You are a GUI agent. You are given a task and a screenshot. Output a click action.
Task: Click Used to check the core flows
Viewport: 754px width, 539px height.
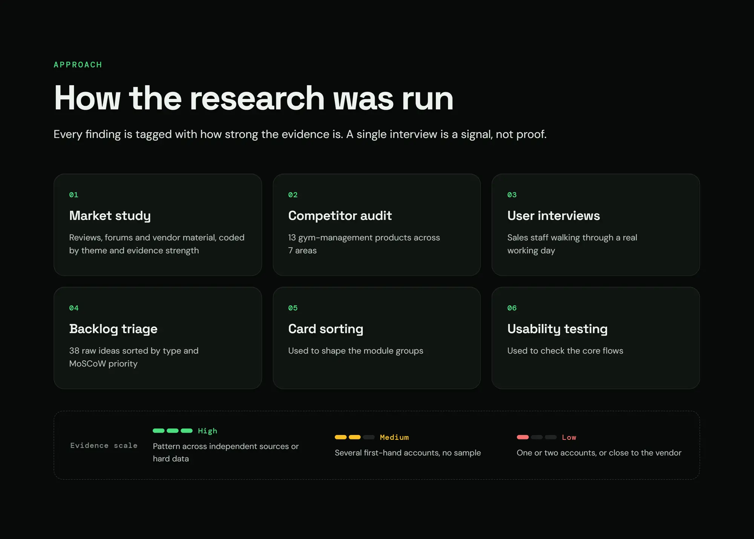565,351
